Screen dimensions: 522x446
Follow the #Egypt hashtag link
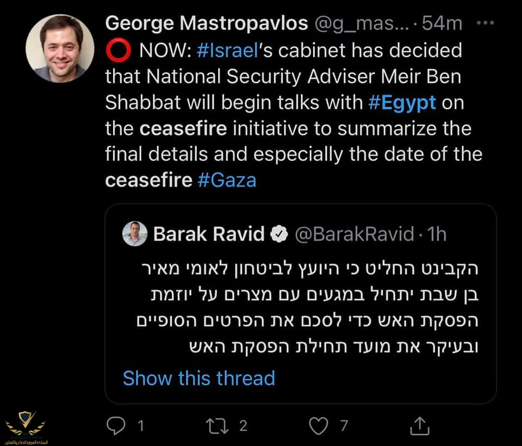coord(402,103)
